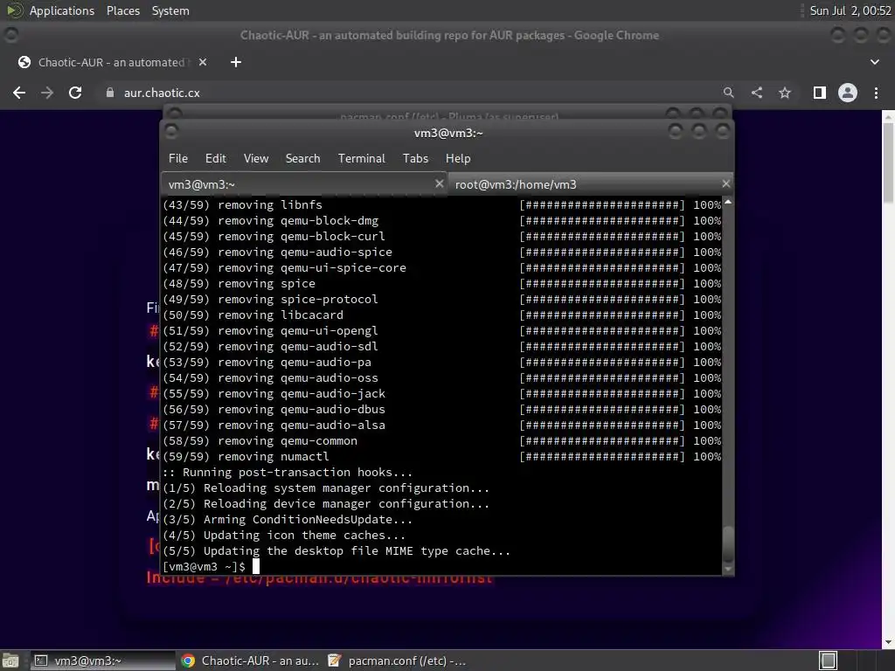Switch to pacman.conf taskbar entry
Viewport: 895px width, 671px height.
pos(398,661)
